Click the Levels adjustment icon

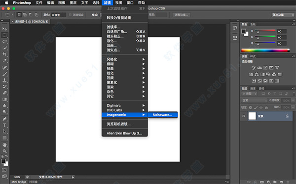point(259,68)
